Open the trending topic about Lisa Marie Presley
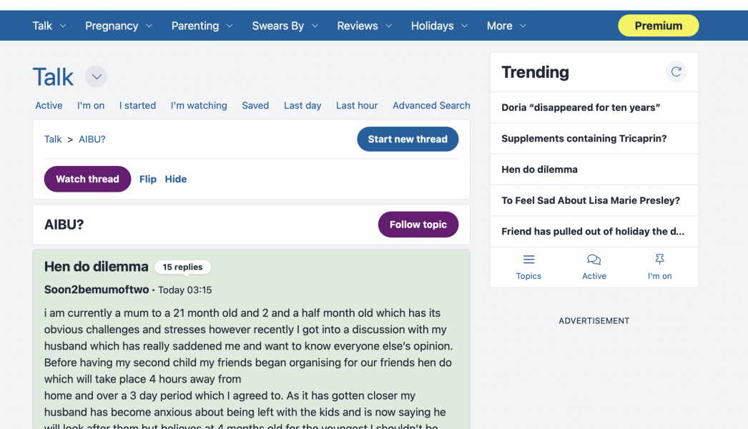The image size is (748, 429). coord(589,200)
